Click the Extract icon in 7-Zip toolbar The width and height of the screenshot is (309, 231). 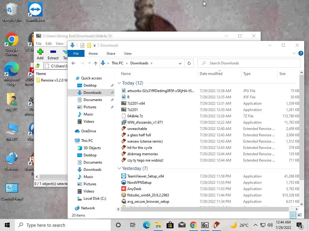coord(53,52)
